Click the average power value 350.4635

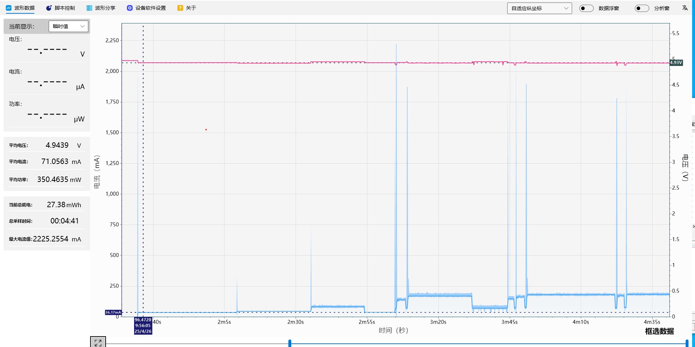coord(53,179)
